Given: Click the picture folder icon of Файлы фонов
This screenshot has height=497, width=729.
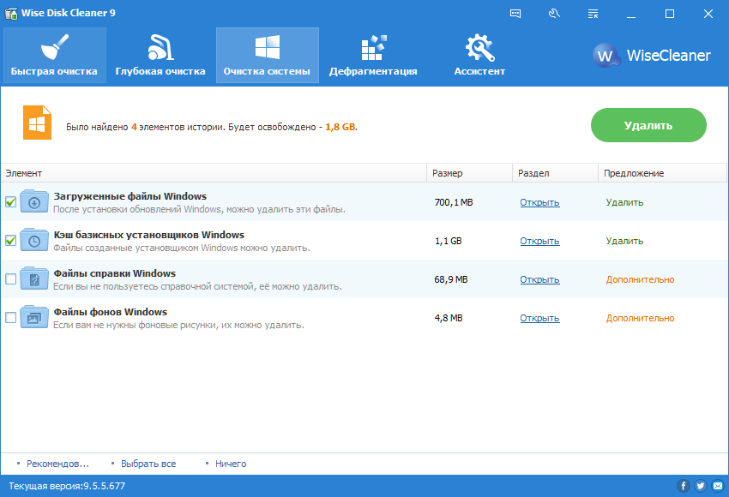Looking at the screenshot, I should click(x=34, y=317).
